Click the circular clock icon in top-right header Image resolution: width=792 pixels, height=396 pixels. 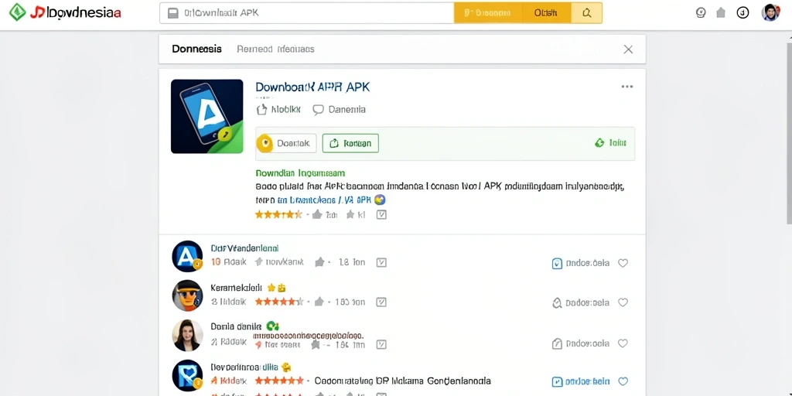coord(701,13)
